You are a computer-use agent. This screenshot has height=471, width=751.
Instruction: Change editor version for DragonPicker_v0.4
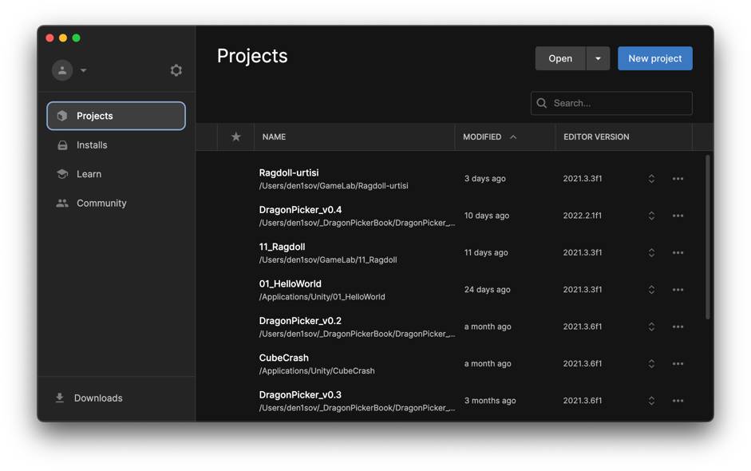[x=651, y=216]
